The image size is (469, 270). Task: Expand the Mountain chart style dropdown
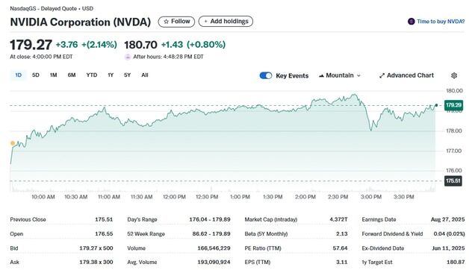pos(340,75)
